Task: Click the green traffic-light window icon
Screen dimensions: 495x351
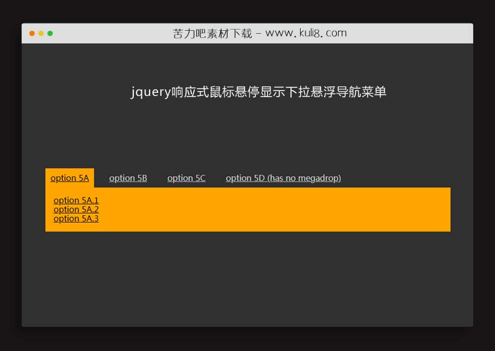Action: click(51, 34)
